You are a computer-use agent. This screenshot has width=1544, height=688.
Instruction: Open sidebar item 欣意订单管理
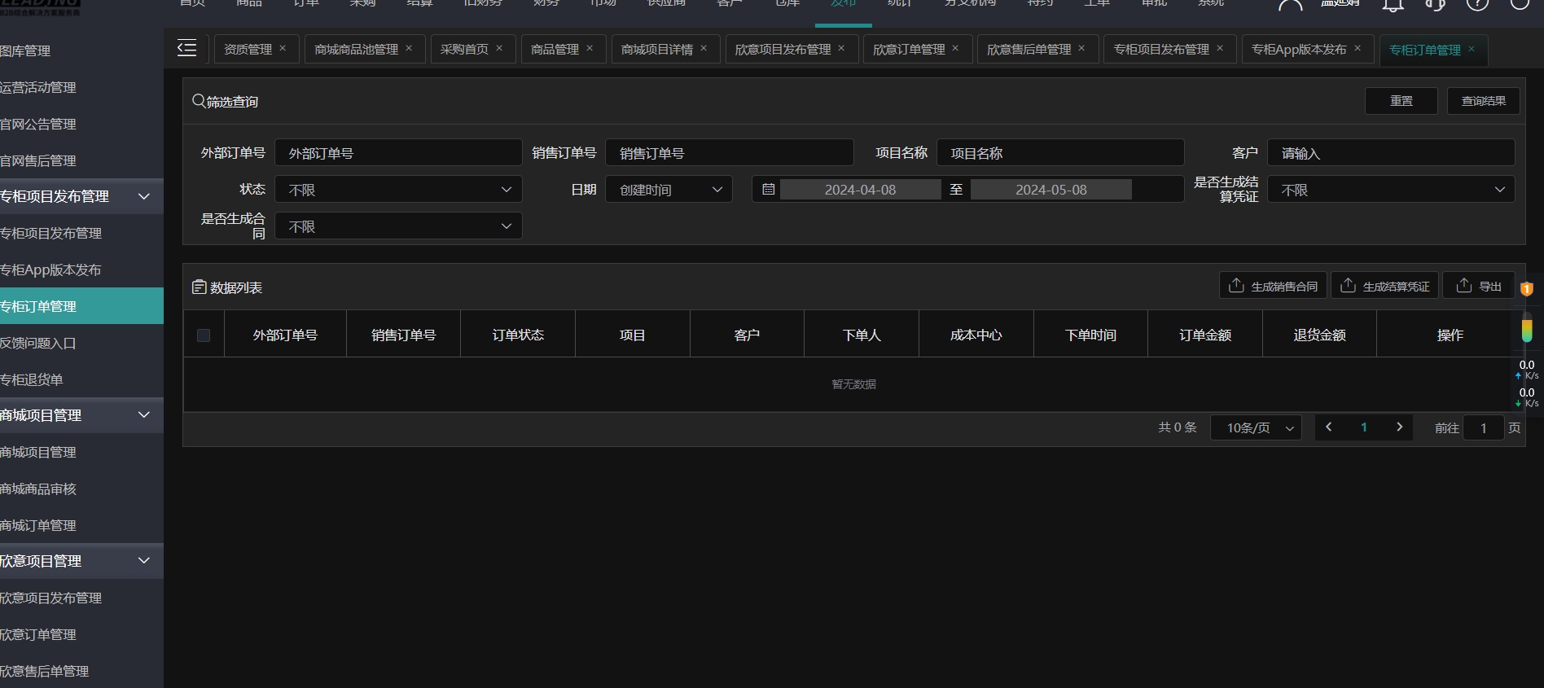pyautogui.click(x=81, y=634)
